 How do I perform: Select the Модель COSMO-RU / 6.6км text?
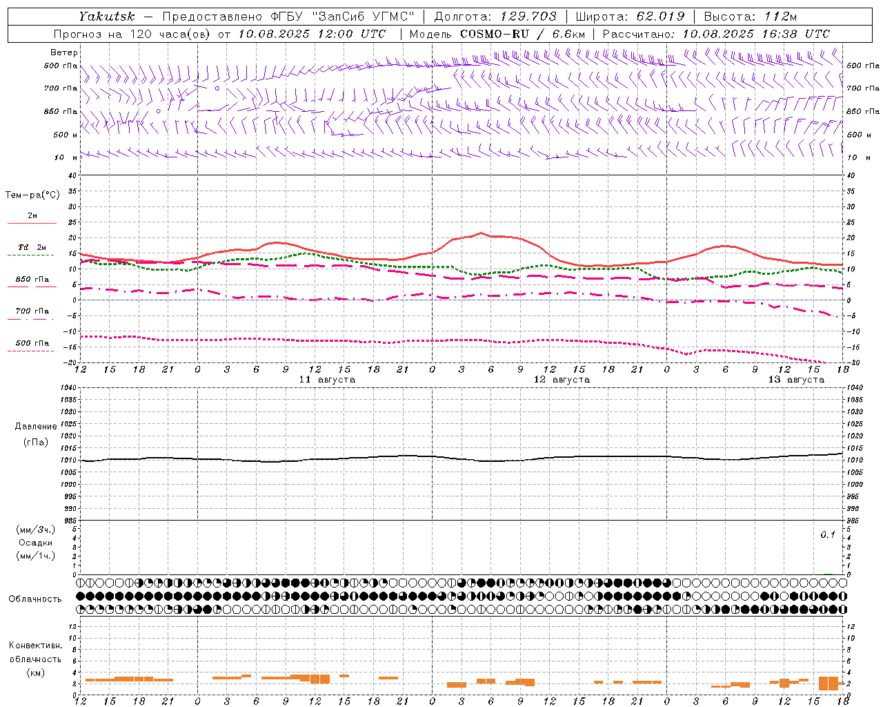(x=497, y=34)
